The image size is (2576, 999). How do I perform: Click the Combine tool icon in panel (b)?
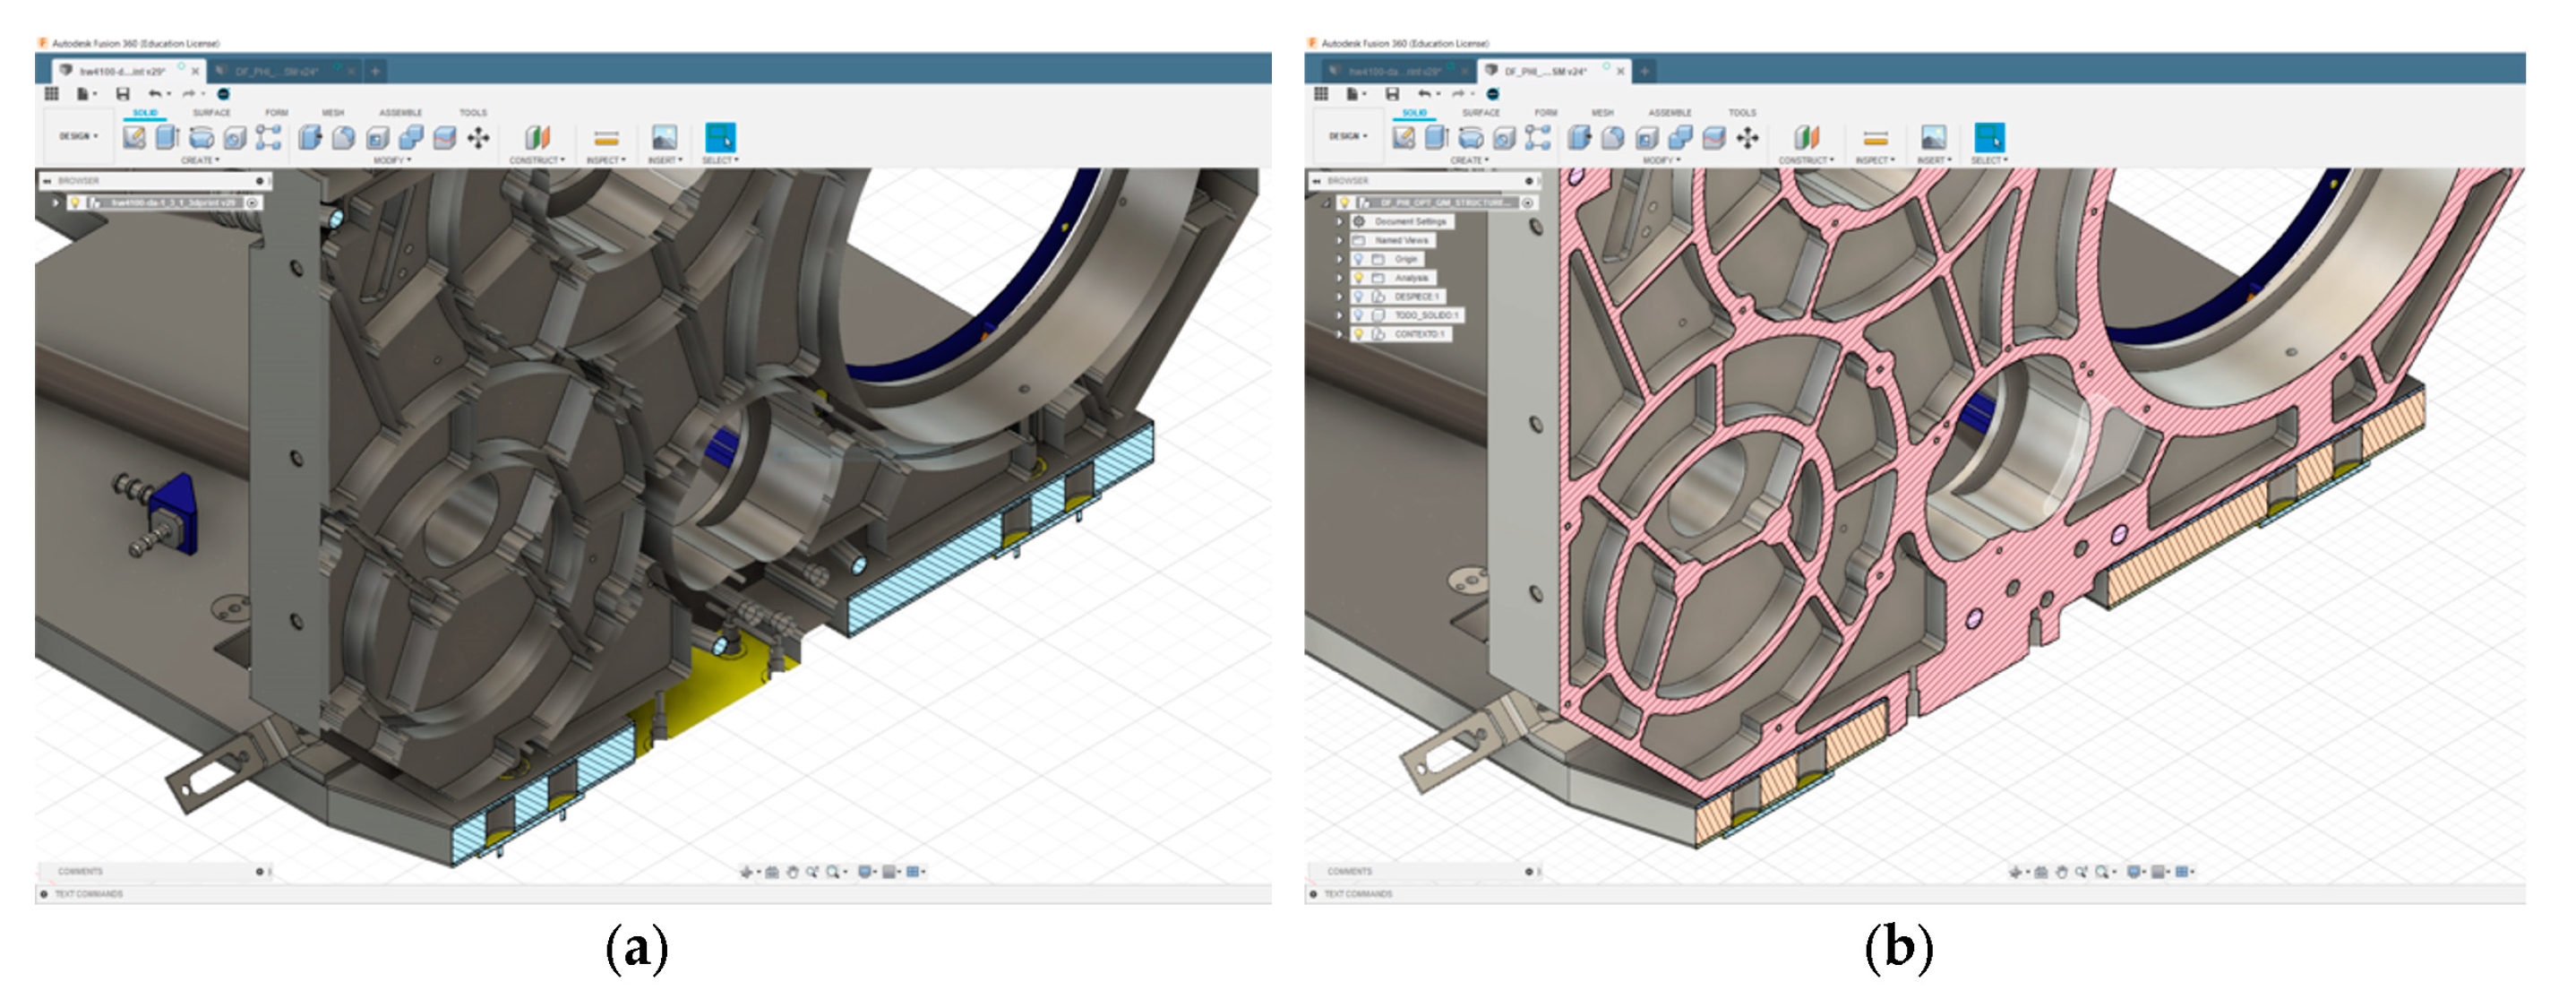pyautogui.click(x=1680, y=137)
